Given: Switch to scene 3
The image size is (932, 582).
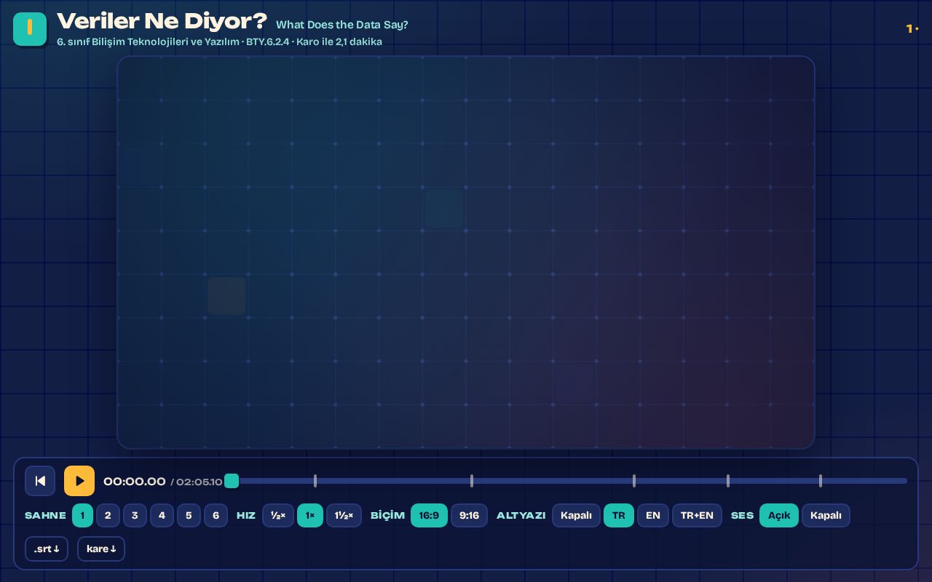Looking at the screenshot, I should (x=135, y=515).
